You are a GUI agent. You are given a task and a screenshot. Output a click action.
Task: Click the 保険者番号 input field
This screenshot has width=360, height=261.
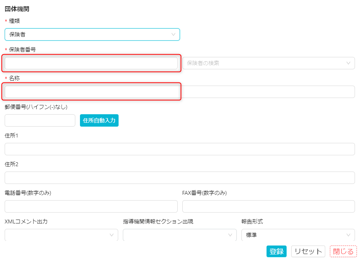click(x=91, y=63)
